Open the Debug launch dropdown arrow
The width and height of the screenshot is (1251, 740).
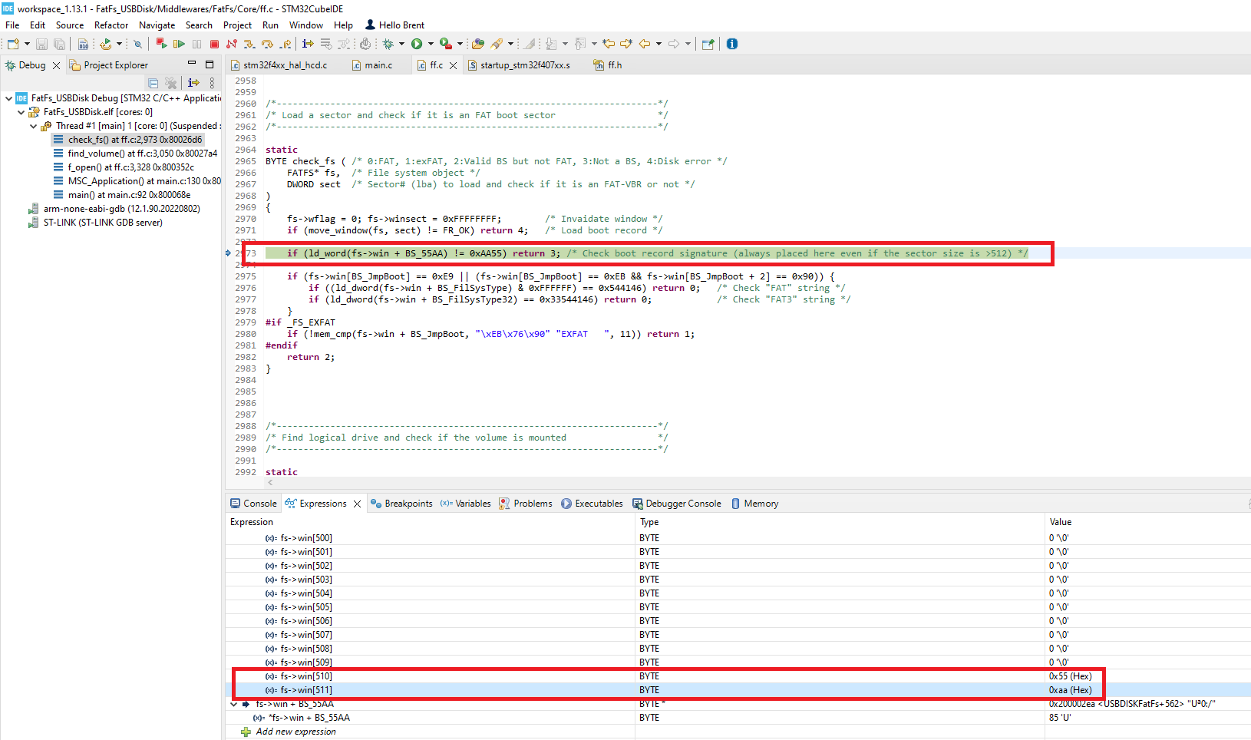[401, 44]
